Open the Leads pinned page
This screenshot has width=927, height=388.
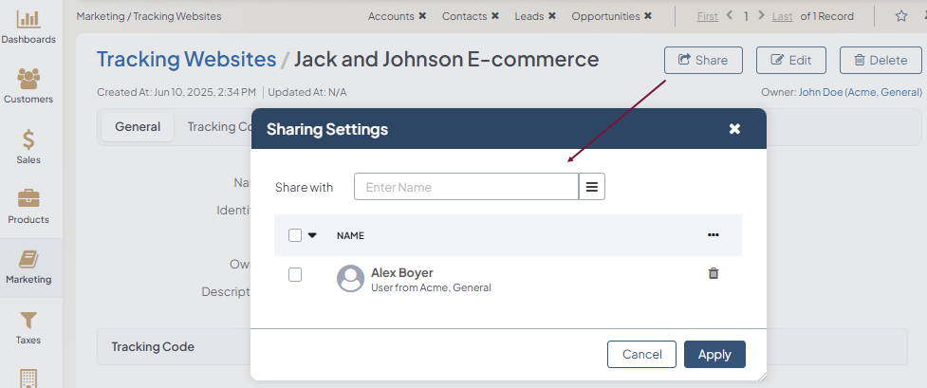pyautogui.click(x=529, y=16)
